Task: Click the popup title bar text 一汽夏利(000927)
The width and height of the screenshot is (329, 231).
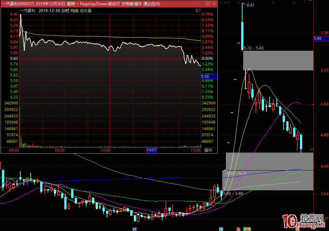Action: (18, 4)
